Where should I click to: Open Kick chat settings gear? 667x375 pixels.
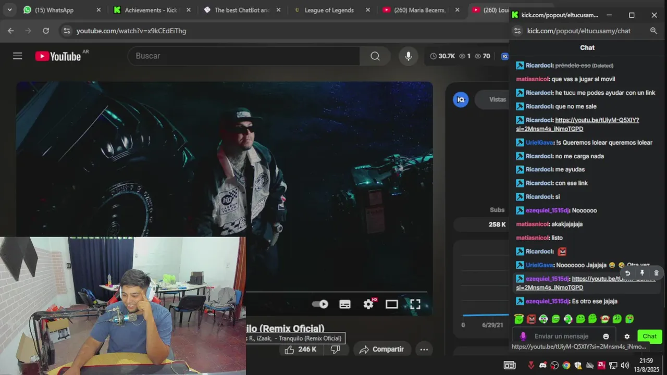click(x=627, y=336)
